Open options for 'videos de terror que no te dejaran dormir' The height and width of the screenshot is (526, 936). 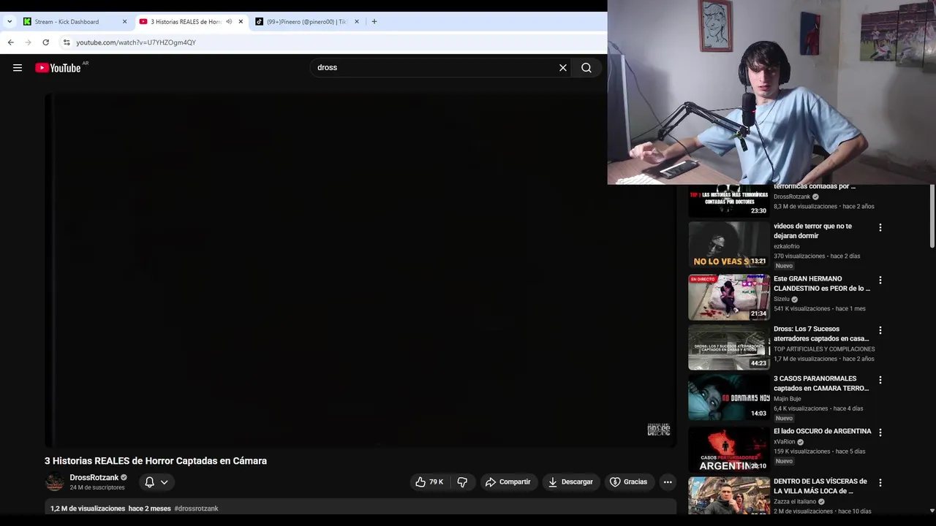point(880,227)
